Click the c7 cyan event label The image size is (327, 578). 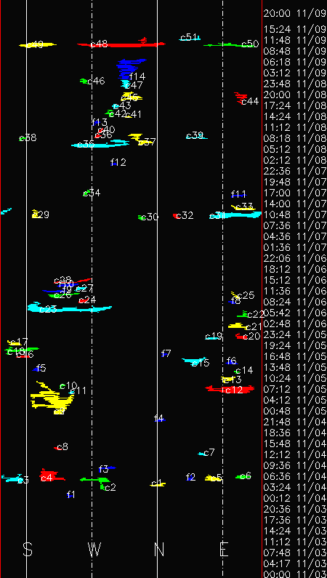click(209, 452)
